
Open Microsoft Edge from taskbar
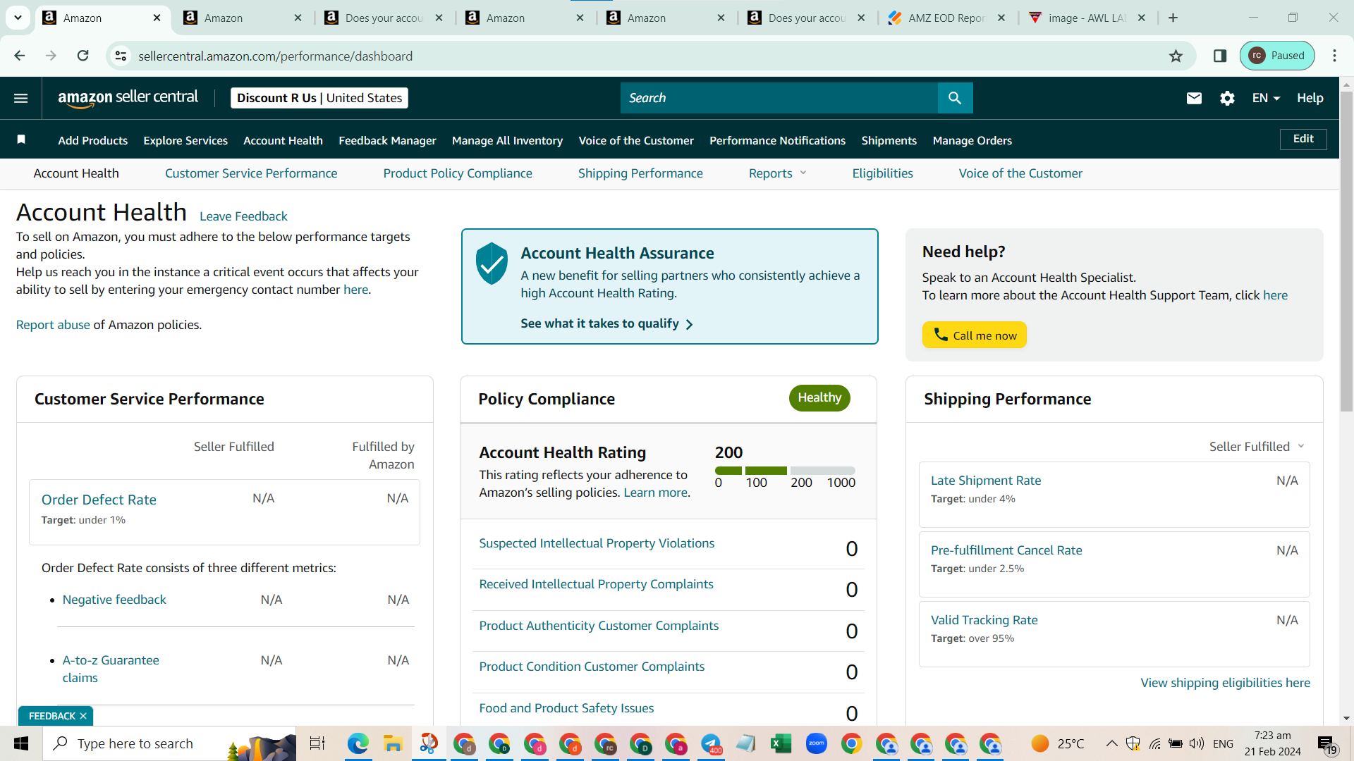coord(358,743)
